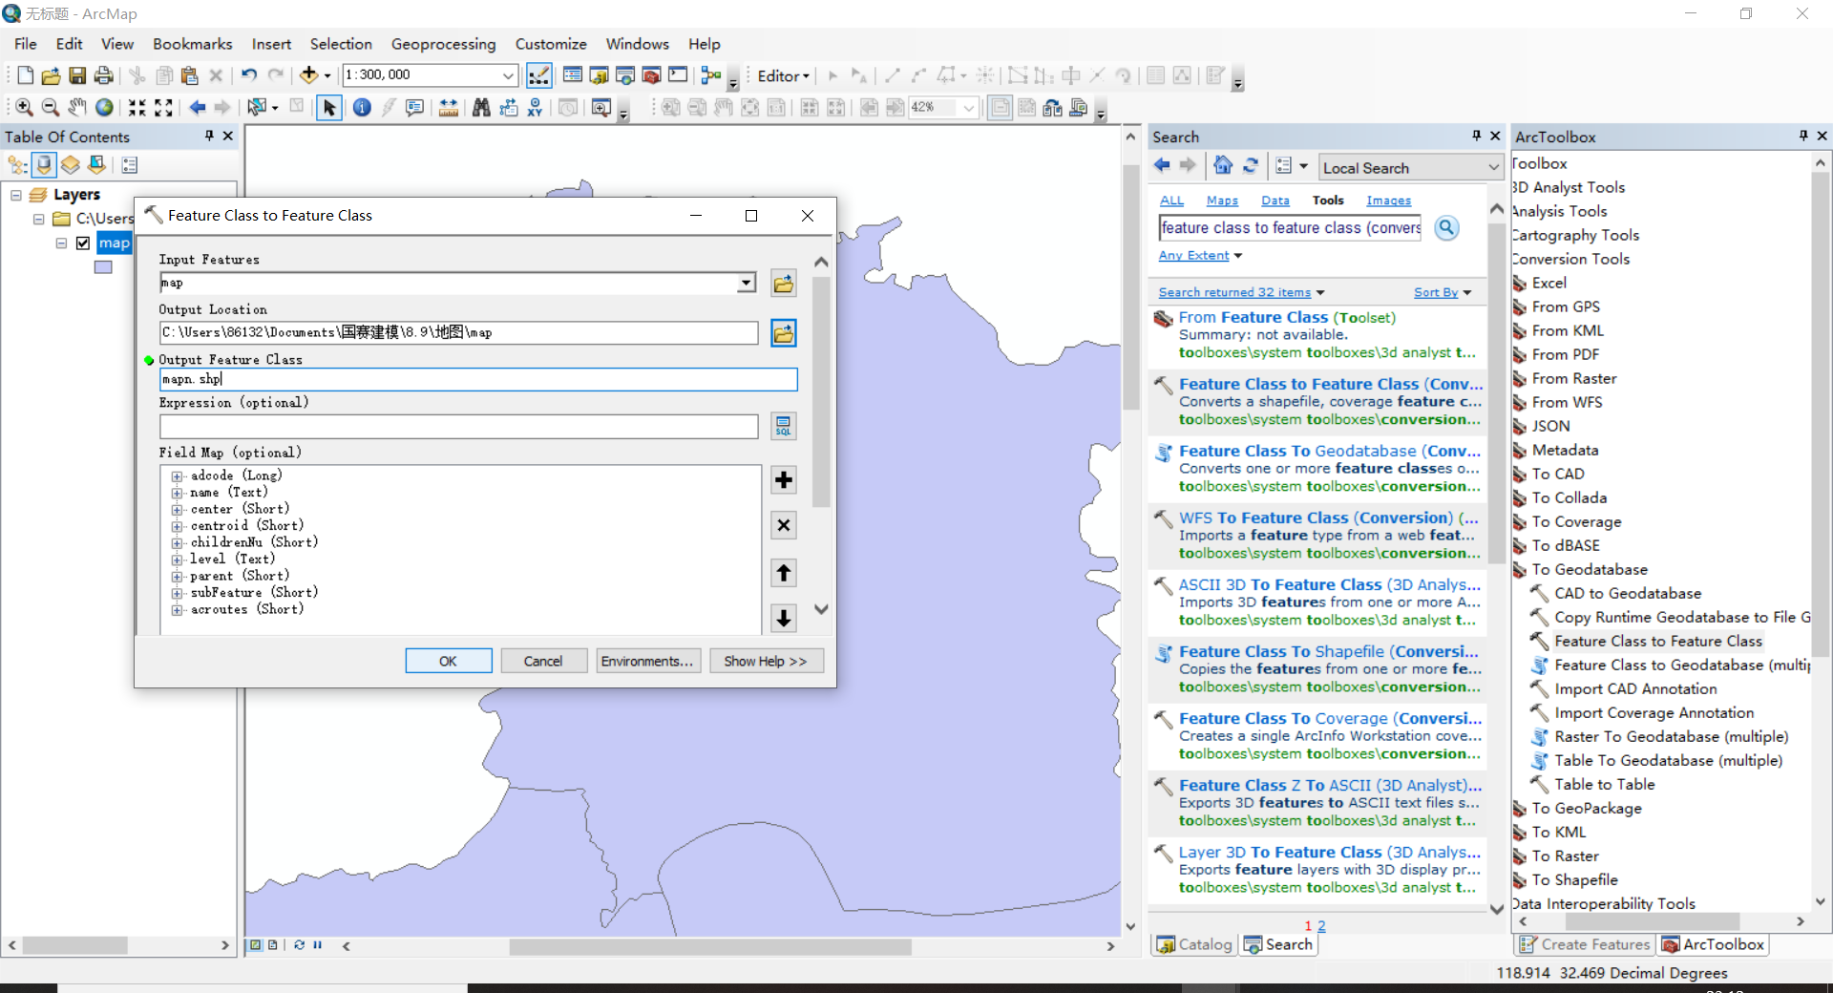Click the X icon to remove field
The height and width of the screenshot is (993, 1833).
pyautogui.click(x=783, y=525)
